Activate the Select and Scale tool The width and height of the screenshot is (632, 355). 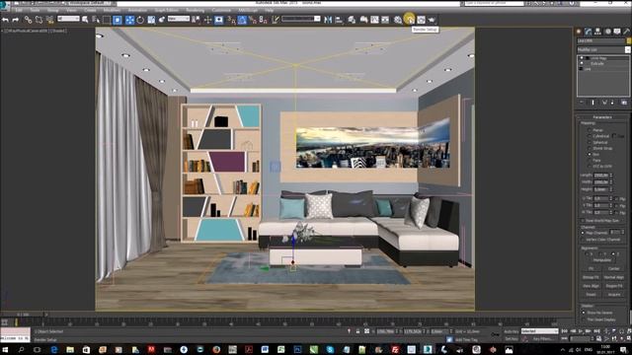click(151, 20)
